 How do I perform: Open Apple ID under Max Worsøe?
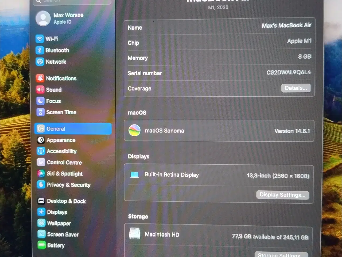(63, 22)
